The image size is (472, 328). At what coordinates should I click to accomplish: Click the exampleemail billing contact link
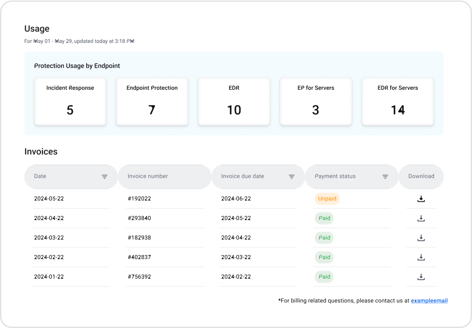coord(429,300)
